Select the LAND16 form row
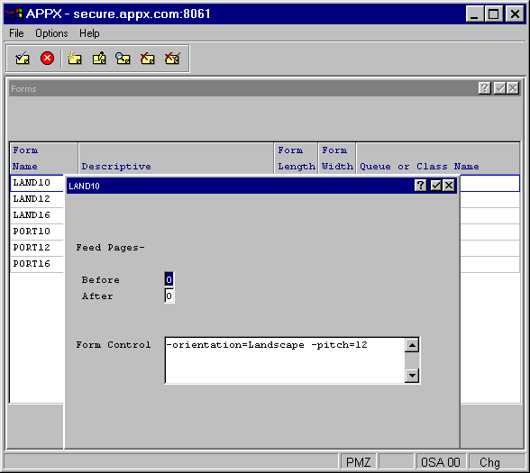This screenshot has width=530, height=473. point(37,215)
